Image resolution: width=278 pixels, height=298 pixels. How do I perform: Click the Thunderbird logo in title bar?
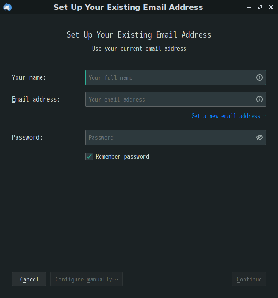[8, 8]
